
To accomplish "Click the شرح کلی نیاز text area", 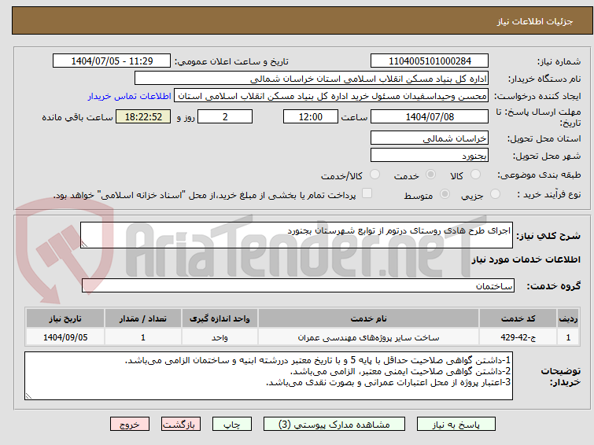I will click(x=297, y=235).
